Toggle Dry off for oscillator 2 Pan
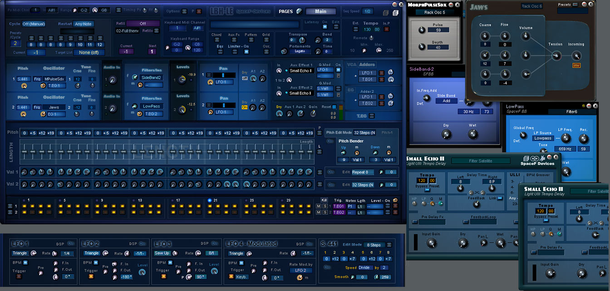Viewport: 610px width, 291px height. pos(245,107)
